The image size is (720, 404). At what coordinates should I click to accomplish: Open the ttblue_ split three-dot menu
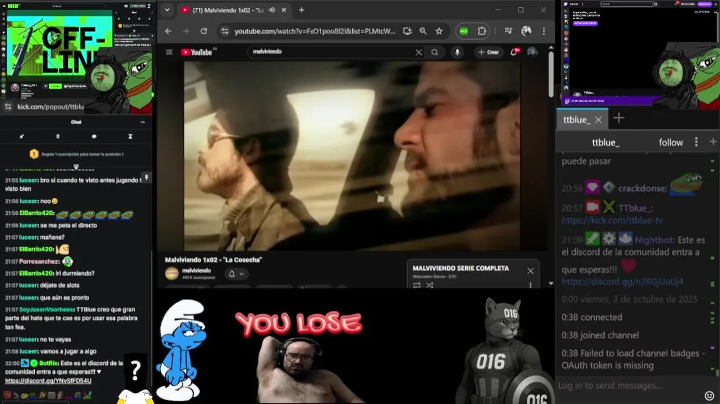coord(696,142)
